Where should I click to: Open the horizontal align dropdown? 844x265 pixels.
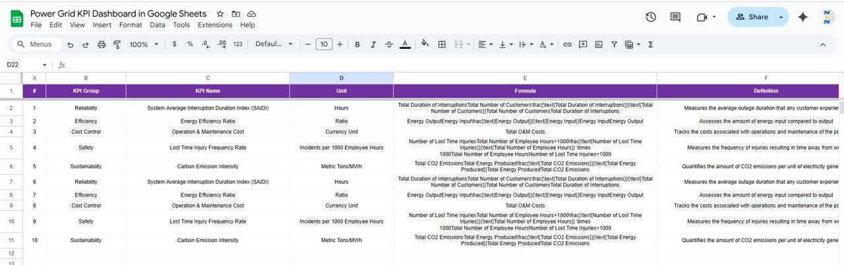485,44
